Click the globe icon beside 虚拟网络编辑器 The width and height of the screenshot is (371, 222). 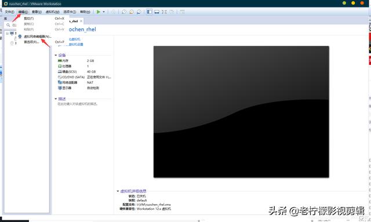click(20, 37)
